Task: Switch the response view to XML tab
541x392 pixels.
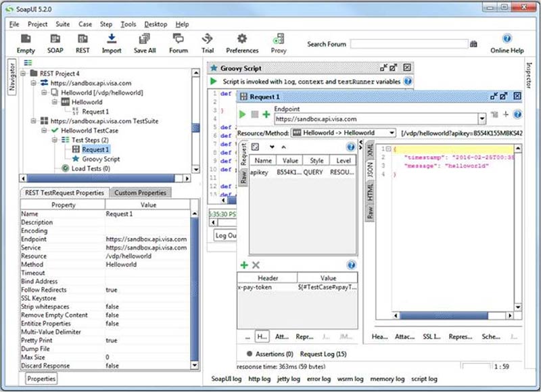Action: (x=370, y=149)
